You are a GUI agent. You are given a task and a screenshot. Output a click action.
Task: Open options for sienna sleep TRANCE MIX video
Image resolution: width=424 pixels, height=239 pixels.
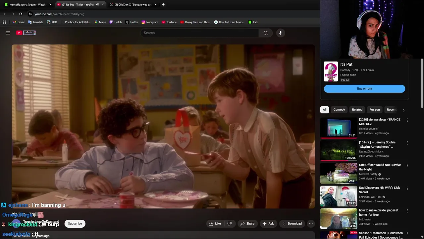[407, 120]
